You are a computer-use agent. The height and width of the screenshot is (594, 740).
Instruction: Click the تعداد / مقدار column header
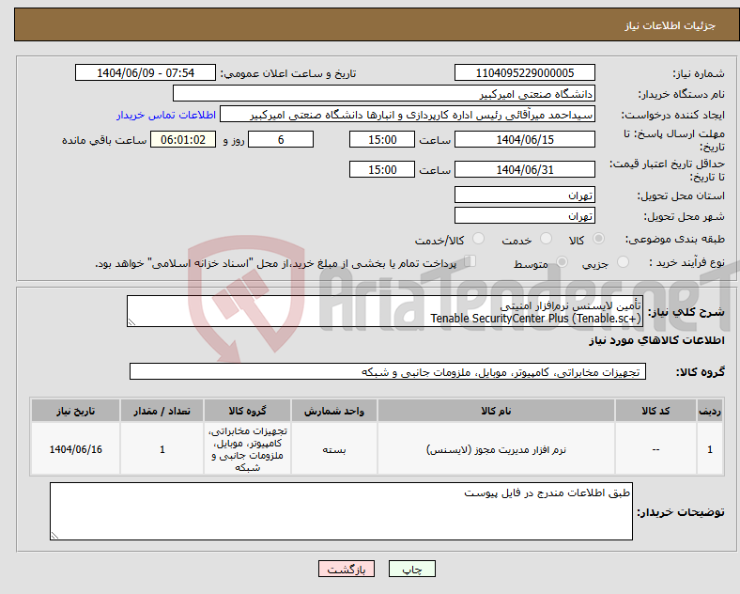(x=162, y=411)
